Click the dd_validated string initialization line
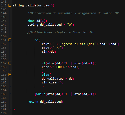This screenshot has height=115, width=125. (x=51, y=25)
